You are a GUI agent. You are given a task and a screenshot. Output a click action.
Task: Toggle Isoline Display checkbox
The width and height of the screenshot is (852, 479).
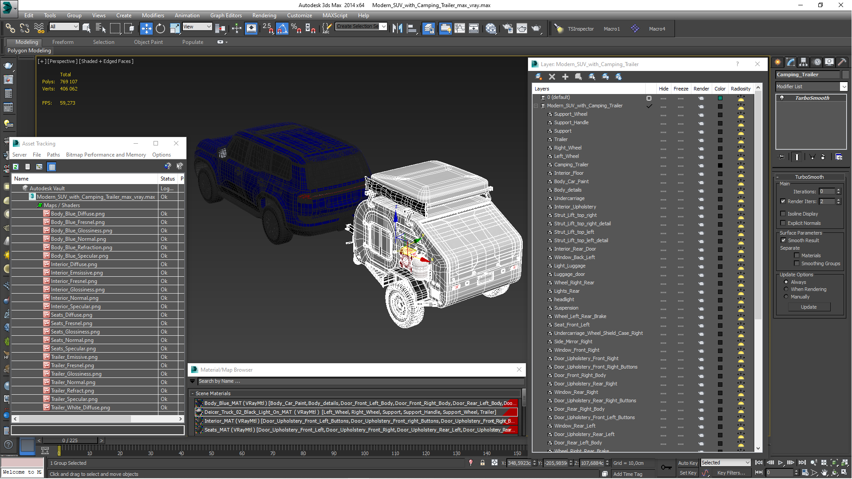(783, 214)
